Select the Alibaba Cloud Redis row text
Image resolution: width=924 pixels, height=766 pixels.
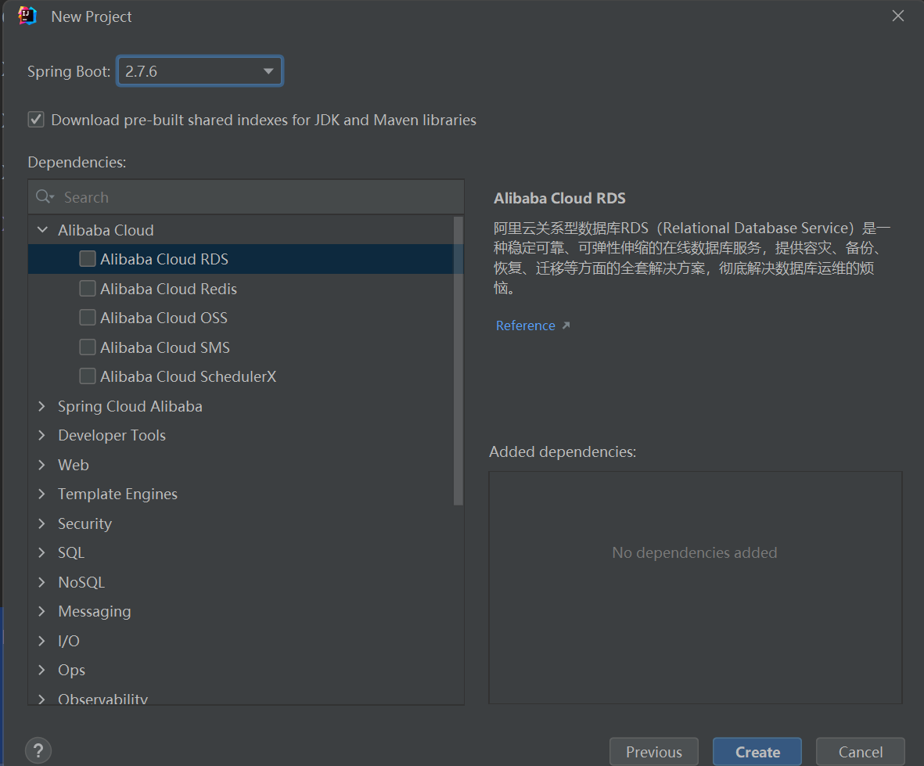(168, 289)
